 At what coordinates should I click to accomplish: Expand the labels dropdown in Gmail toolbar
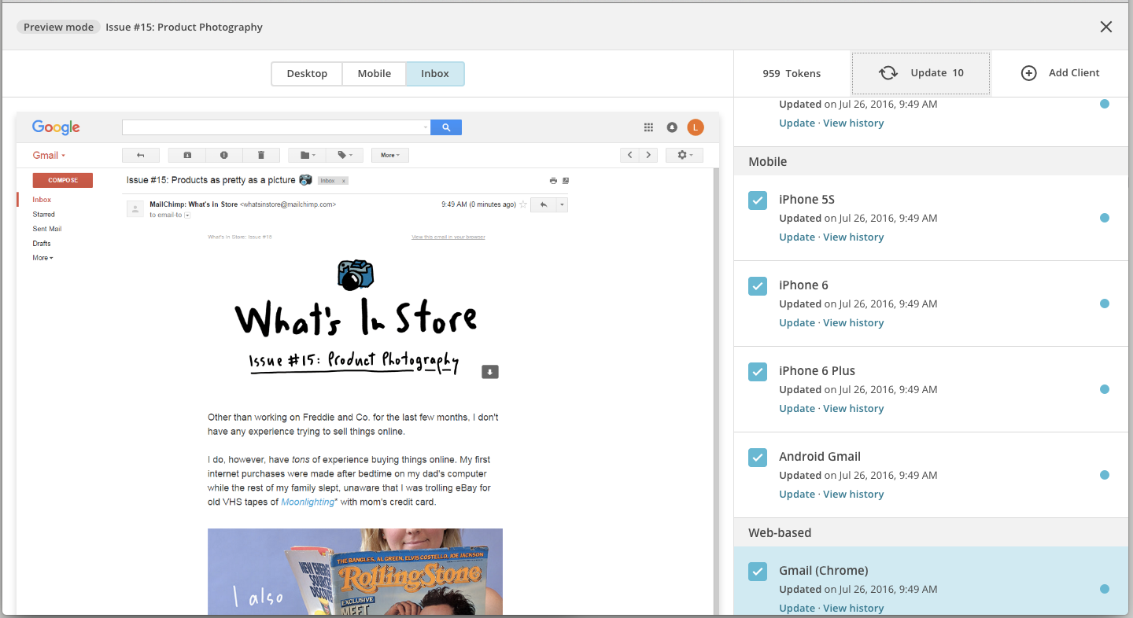pos(345,155)
